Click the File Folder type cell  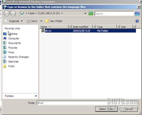point(102,31)
